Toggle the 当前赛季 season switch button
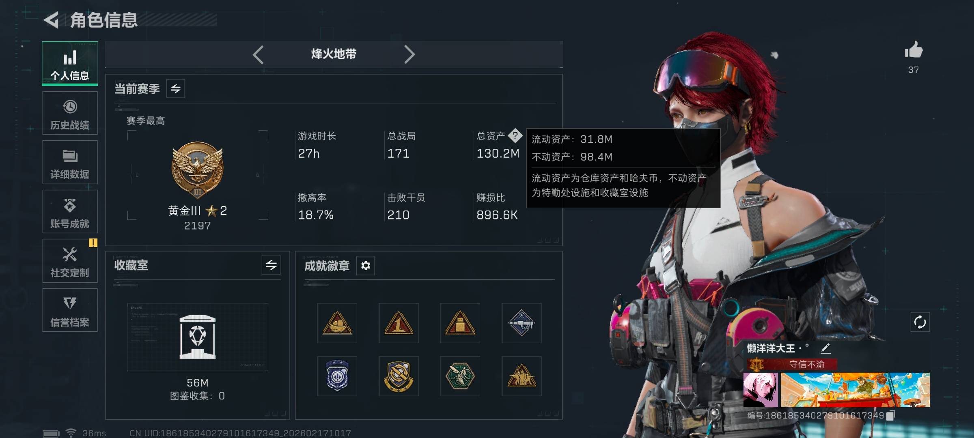974x438 pixels. tap(176, 89)
